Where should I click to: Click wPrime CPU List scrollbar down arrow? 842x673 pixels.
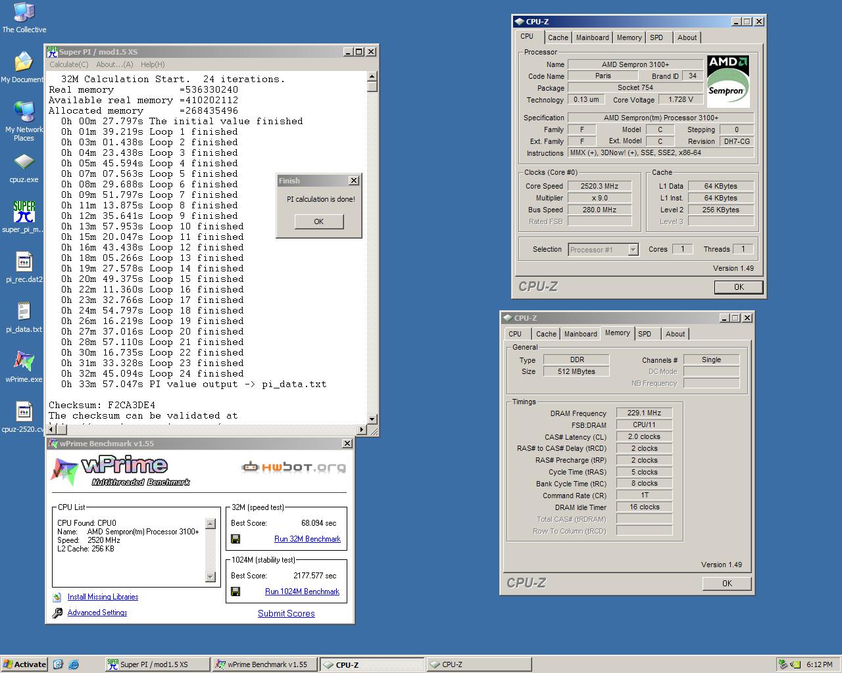[x=210, y=577]
